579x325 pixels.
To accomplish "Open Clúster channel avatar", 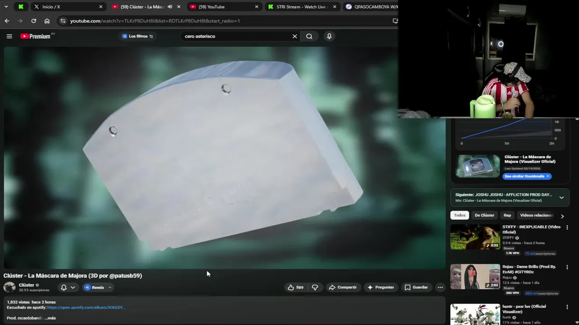I will [9, 287].
